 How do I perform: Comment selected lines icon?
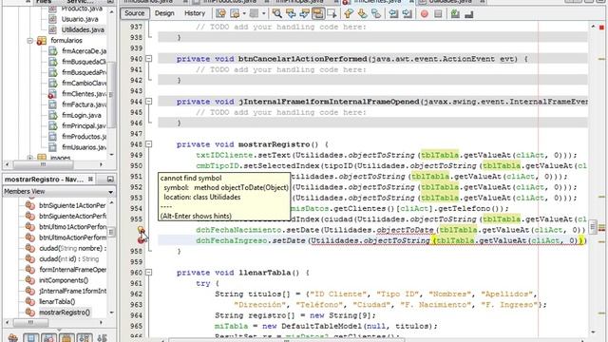point(455,14)
